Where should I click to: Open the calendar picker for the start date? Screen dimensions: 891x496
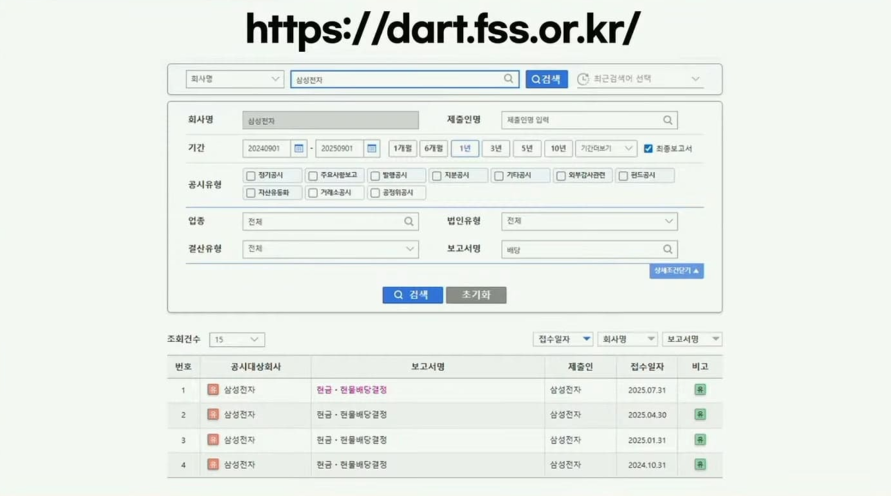point(298,148)
